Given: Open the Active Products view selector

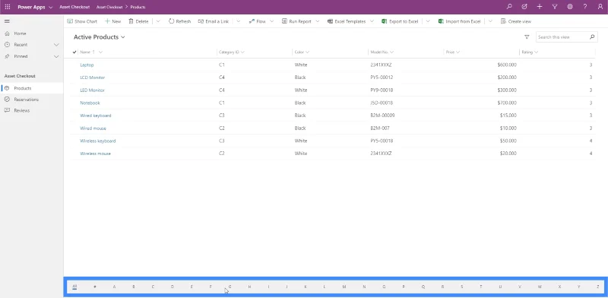Looking at the screenshot, I should coord(100,37).
